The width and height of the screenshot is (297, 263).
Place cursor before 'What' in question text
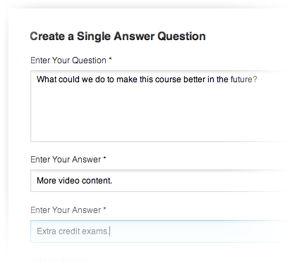pos(37,79)
